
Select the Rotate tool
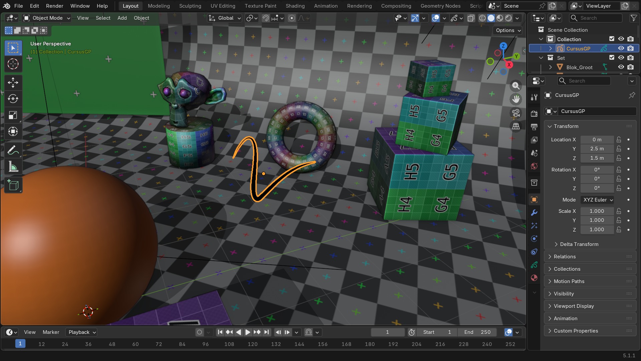pos(13,99)
